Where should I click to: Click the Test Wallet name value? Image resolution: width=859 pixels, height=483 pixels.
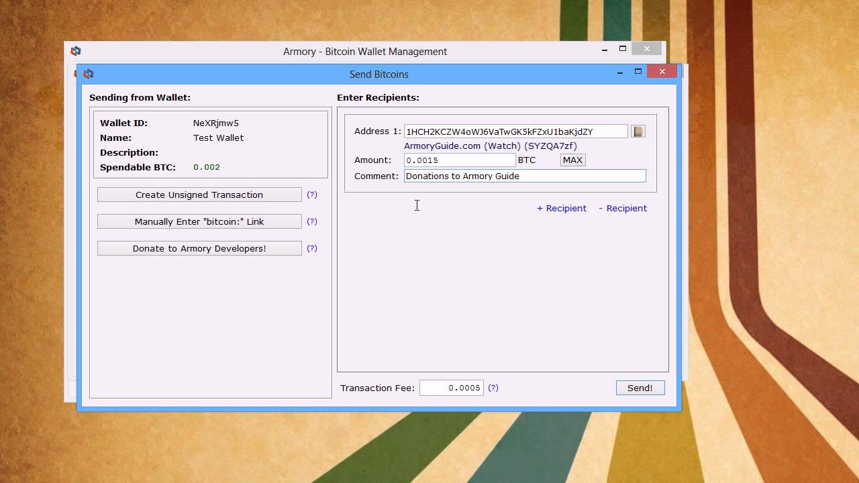219,138
